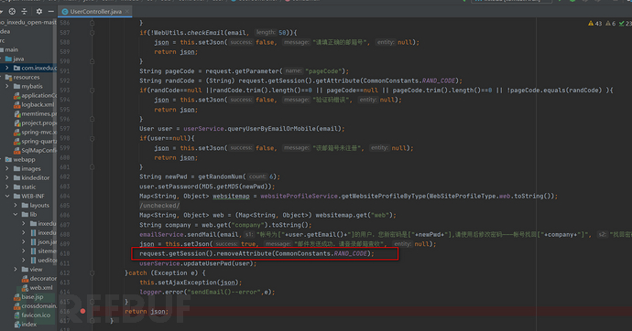Click the locate-file target icon in Project panel
The width and height of the screenshot is (632, 331).
click(12, 11)
